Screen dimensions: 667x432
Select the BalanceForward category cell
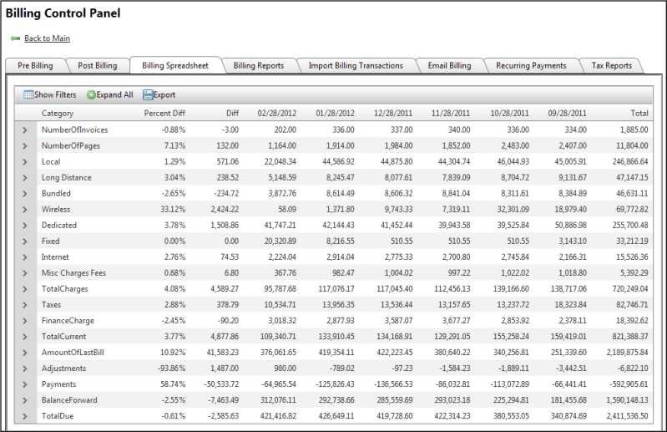point(69,400)
